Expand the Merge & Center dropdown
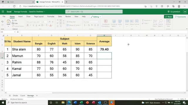 click(80, 25)
